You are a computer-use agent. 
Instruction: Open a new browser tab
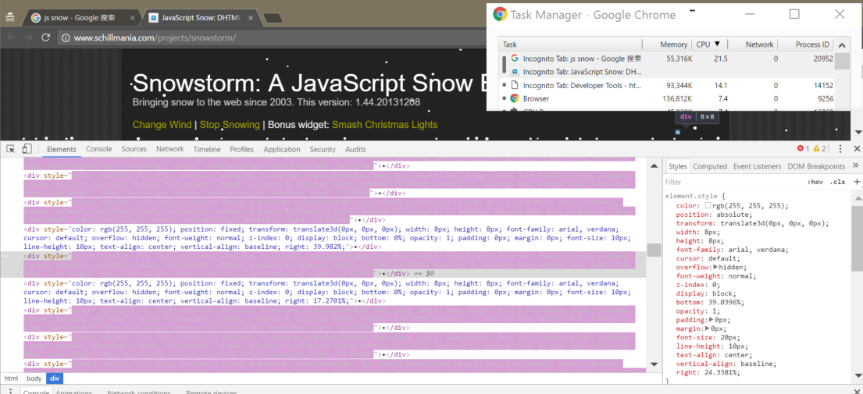[273, 19]
